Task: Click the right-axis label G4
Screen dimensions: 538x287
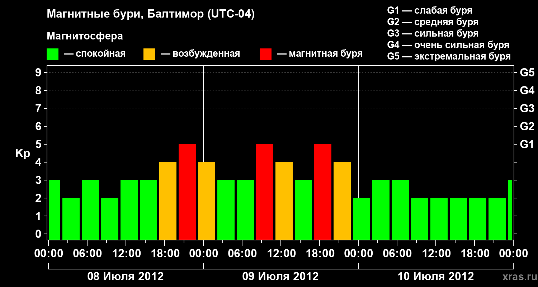Action: [x=527, y=91]
